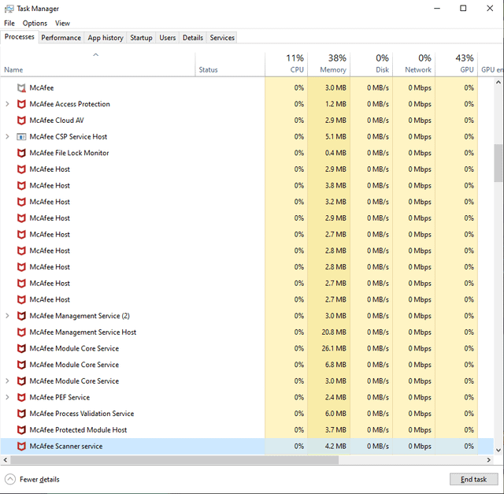504x494 pixels.
Task: Click icon of McAfee Host using 3.8 MB
Action: pyautogui.click(x=21, y=186)
